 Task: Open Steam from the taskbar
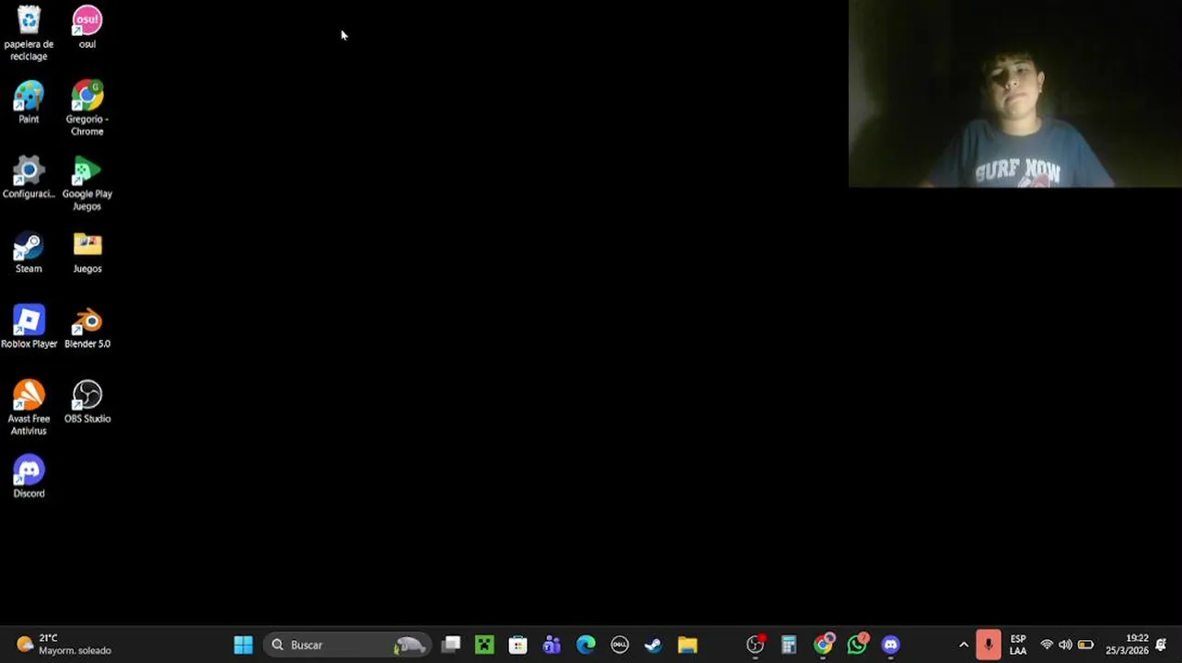coord(653,645)
